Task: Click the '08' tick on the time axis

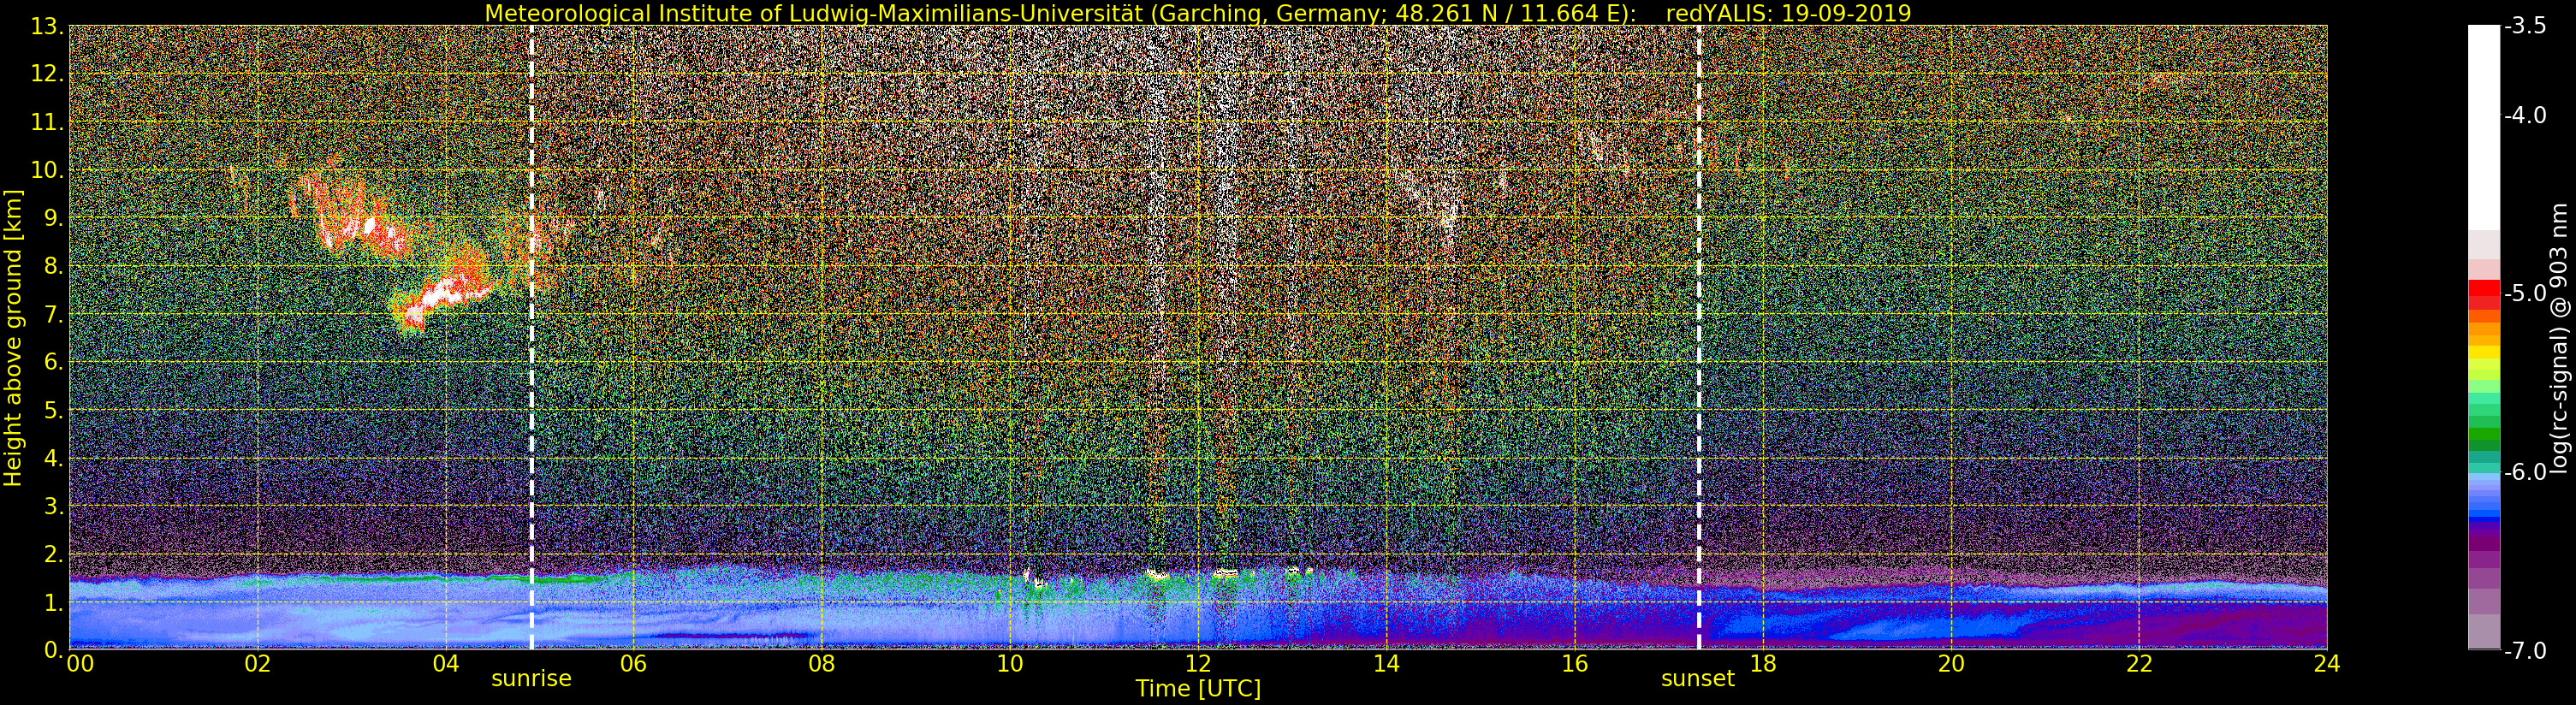Action: click(822, 664)
